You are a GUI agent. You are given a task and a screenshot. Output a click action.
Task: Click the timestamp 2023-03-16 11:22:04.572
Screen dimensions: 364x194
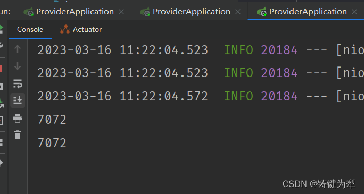click(x=123, y=96)
